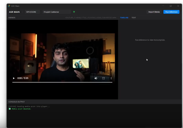Switch to the TIMELINE tab

(124, 18)
